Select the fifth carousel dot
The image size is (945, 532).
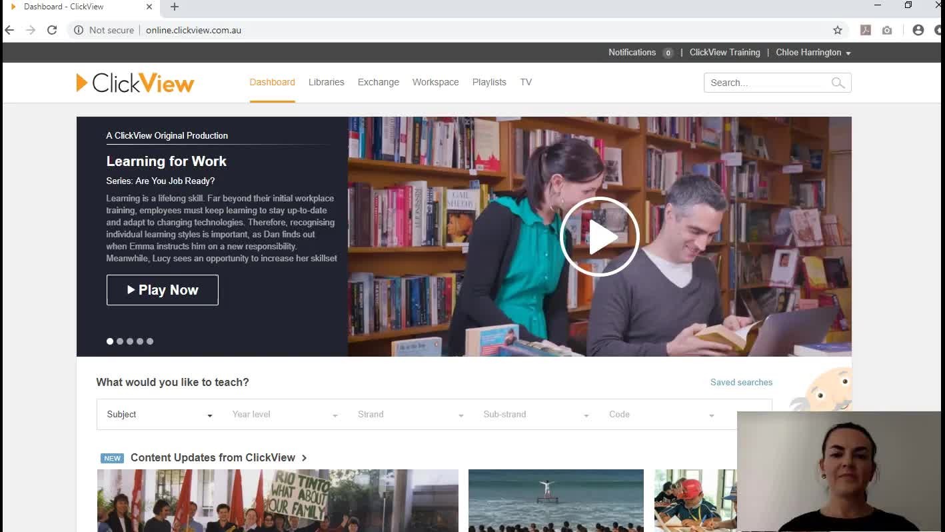click(x=150, y=341)
